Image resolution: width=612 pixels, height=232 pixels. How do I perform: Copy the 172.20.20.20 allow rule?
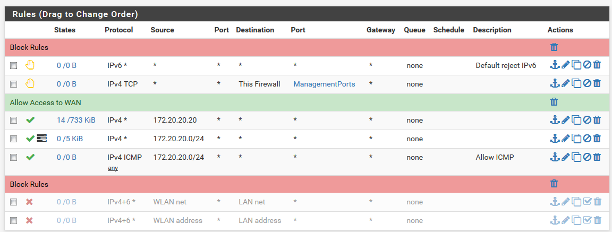[x=576, y=121]
